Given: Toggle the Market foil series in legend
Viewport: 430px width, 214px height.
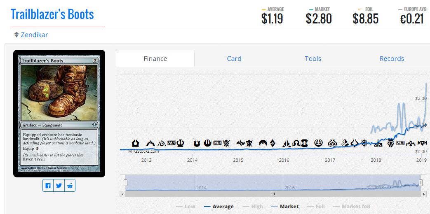Looking at the screenshot, I should click(x=352, y=206).
